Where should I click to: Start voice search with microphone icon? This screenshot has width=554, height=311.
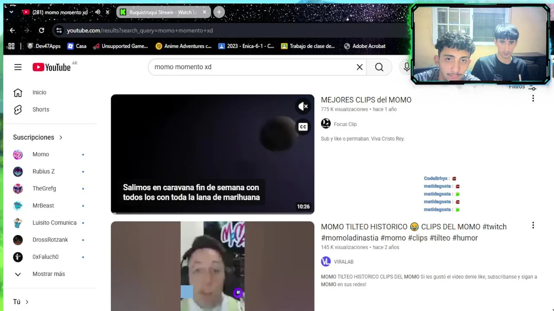coord(407,67)
